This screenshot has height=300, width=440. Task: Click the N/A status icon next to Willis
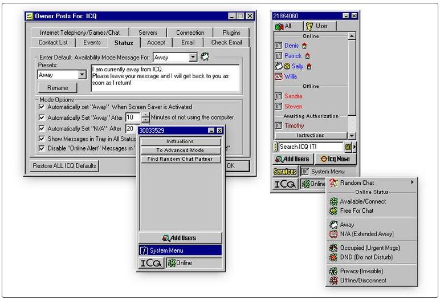click(278, 76)
